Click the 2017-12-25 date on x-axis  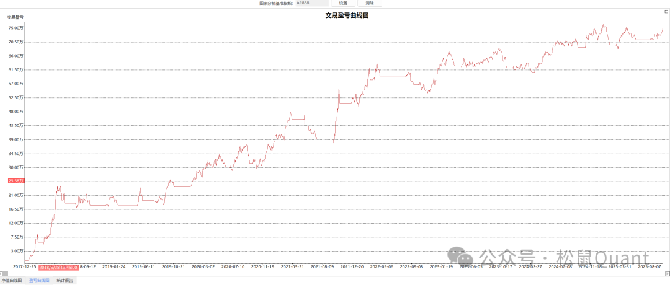click(24, 267)
